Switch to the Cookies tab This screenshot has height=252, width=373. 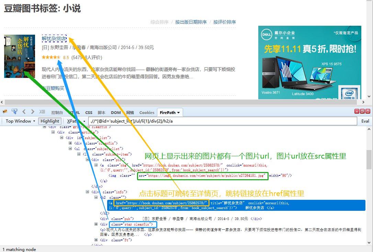pyautogui.click(x=147, y=113)
